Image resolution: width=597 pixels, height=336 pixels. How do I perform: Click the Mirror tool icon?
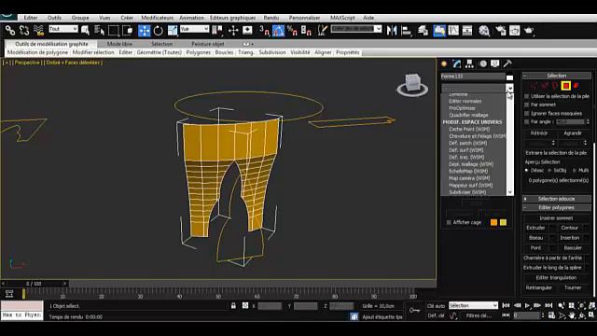point(392,30)
